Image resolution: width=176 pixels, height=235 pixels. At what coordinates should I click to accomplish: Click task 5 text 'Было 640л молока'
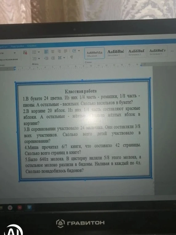83,164
